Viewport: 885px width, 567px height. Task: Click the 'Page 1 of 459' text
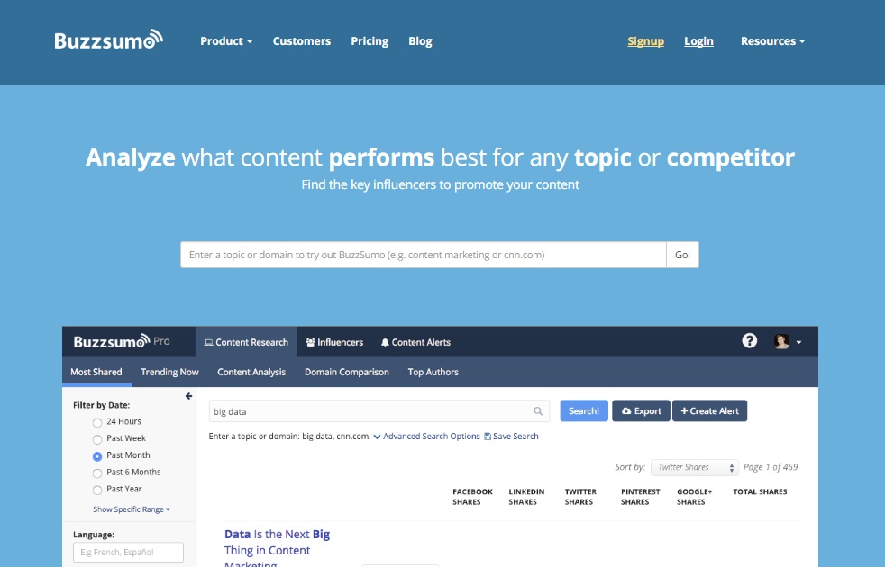771,467
